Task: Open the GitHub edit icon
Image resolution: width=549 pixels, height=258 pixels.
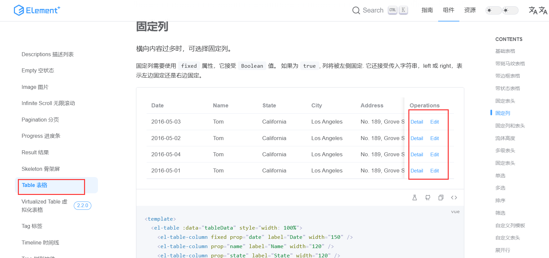Action: tap(428, 198)
